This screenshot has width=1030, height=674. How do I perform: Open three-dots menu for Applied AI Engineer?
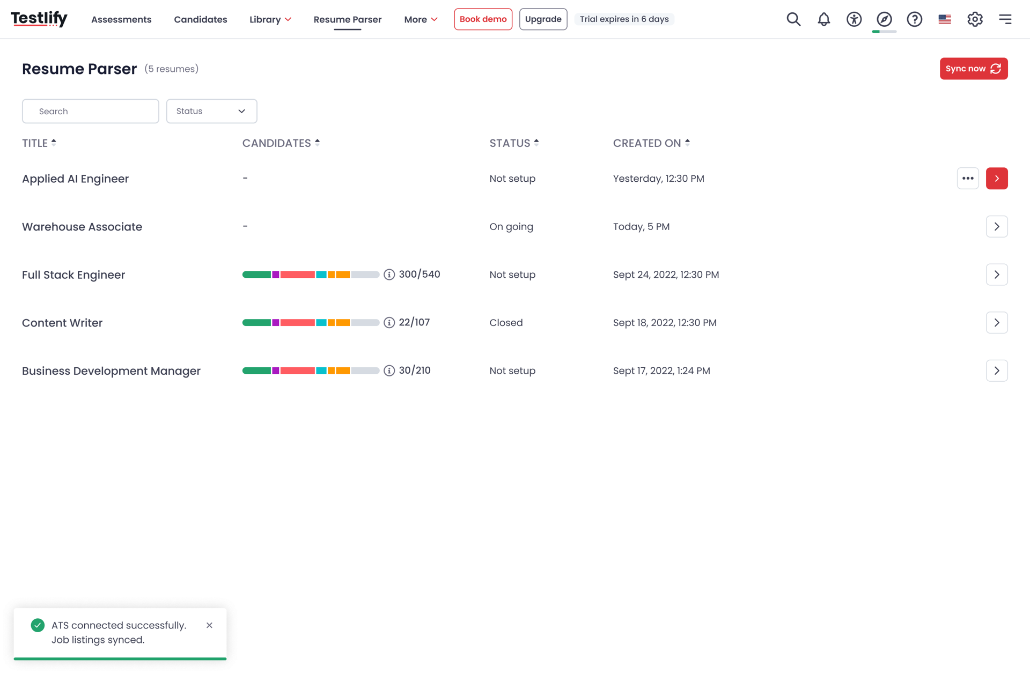click(x=967, y=179)
